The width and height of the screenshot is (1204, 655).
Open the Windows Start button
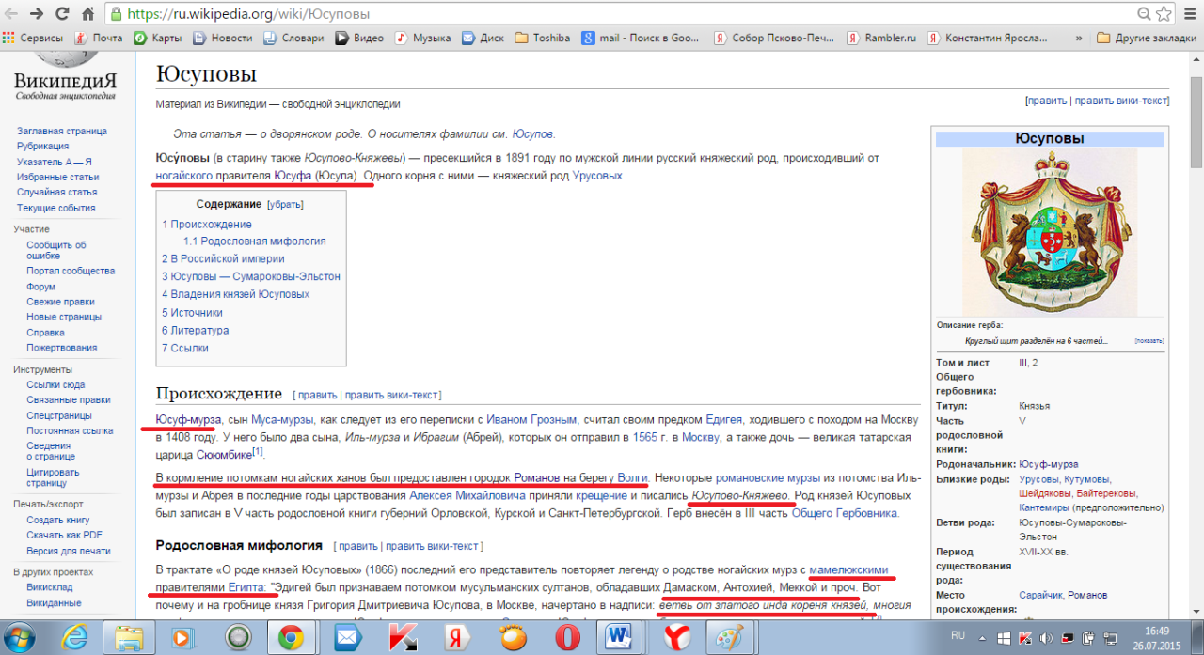pyautogui.click(x=21, y=638)
